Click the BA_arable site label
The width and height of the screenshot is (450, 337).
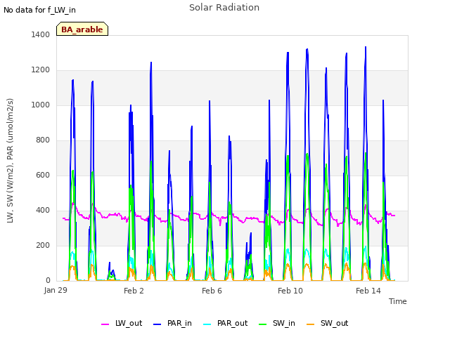[82, 29]
